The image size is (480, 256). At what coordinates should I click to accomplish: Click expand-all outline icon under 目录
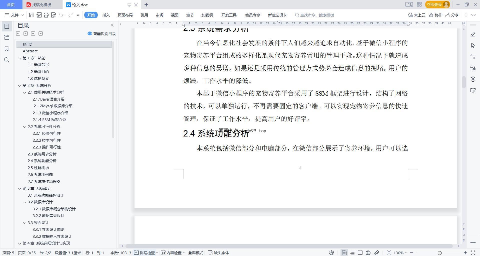click(x=18, y=33)
